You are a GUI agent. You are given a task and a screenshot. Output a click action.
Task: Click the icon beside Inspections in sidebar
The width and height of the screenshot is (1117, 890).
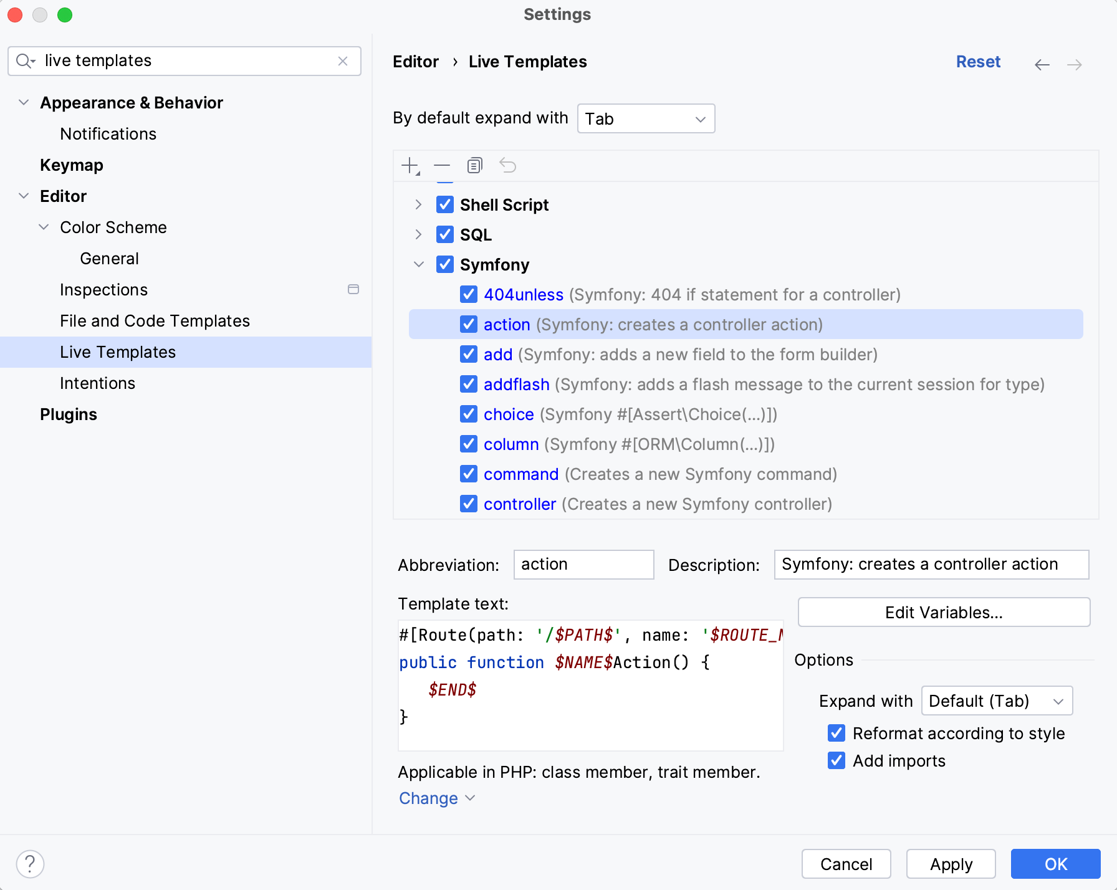(x=353, y=289)
